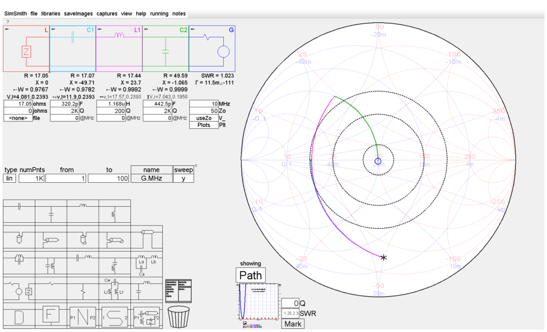Open the SWR sweep plot thumbnail
Viewport: 547px width, 332px height.
(259, 302)
